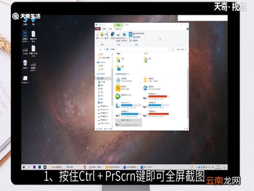Viewport: 254px width, 191px height.
Task: Click the Refresh button beside address bar
Action: pyautogui.click(x=173, y=49)
